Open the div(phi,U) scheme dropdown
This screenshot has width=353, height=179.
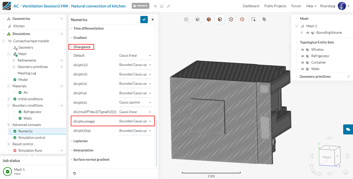tap(135, 65)
